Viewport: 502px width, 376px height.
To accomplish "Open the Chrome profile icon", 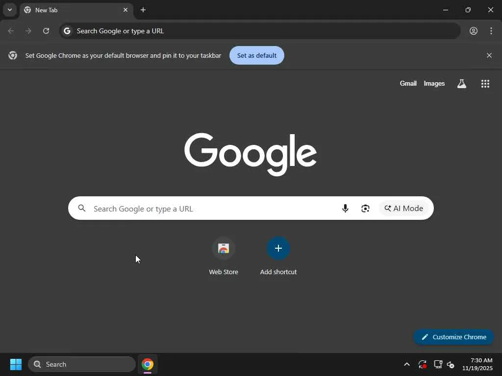I will [x=474, y=31].
